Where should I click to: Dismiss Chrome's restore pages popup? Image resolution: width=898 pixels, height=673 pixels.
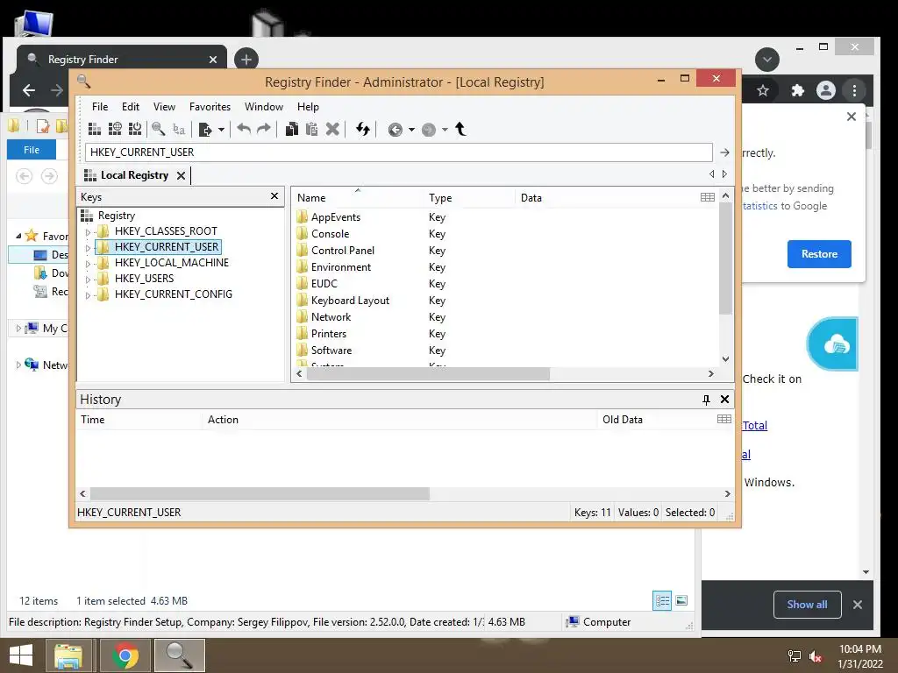pos(852,117)
